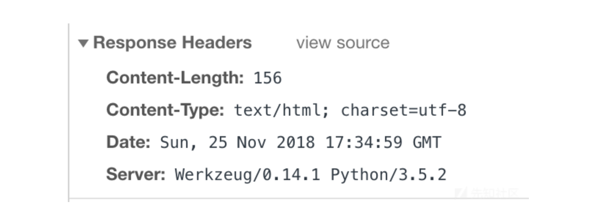Select the Server header name
592x220 pixels.
136,174
